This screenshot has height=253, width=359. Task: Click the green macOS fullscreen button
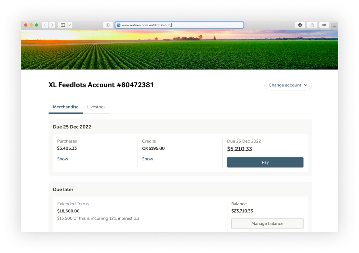click(37, 25)
